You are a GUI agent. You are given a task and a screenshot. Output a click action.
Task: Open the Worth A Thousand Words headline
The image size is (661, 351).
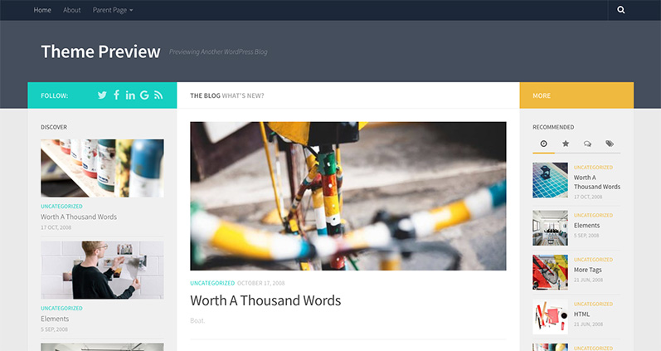tap(265, 300)
